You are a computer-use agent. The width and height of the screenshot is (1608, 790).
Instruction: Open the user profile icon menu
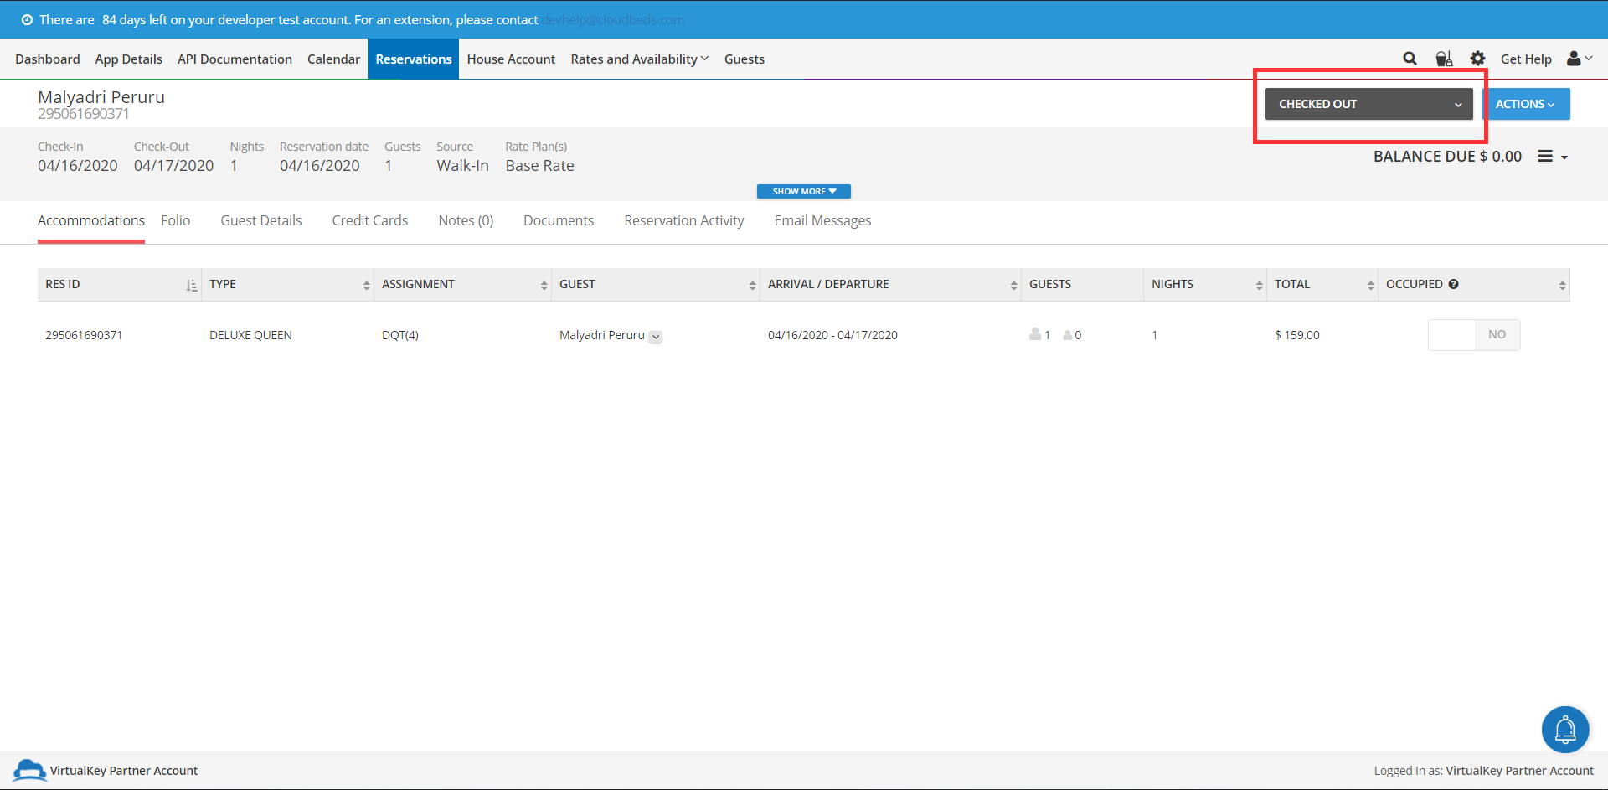coord(1580,59)
